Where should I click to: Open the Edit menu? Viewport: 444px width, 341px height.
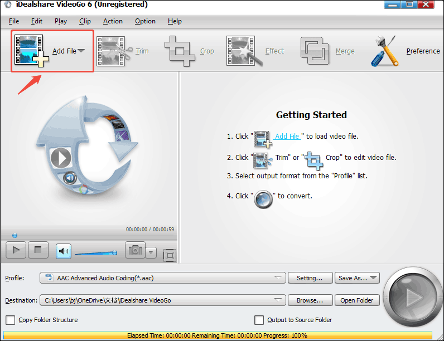click(37, 21)
